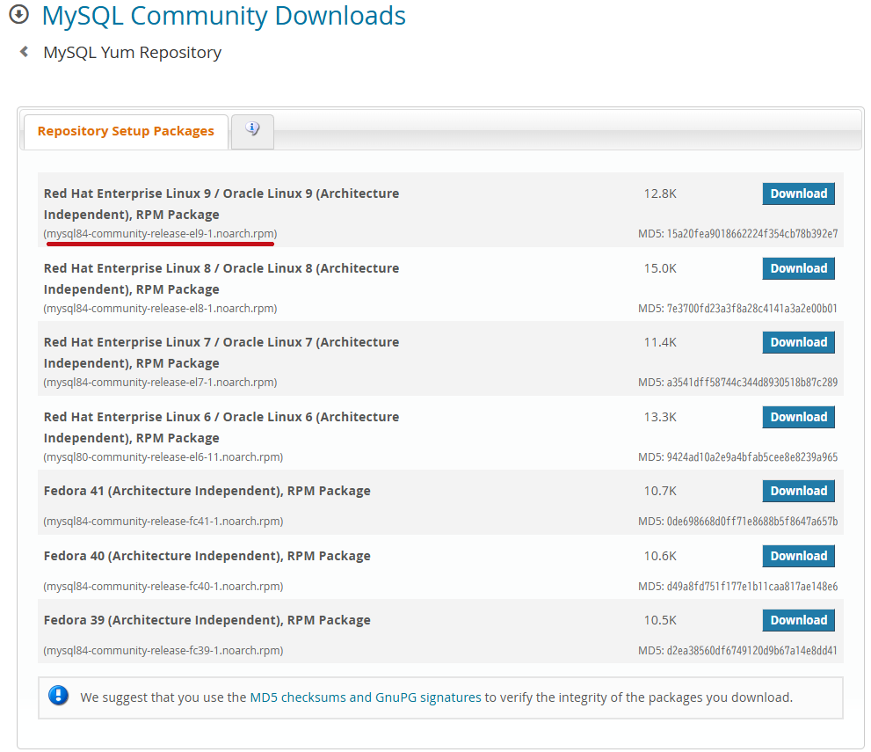Click the MD5 value 15a20fea9018662224f354cb78b392e7
Screen dimensions: 871x752
coord(752,234)
